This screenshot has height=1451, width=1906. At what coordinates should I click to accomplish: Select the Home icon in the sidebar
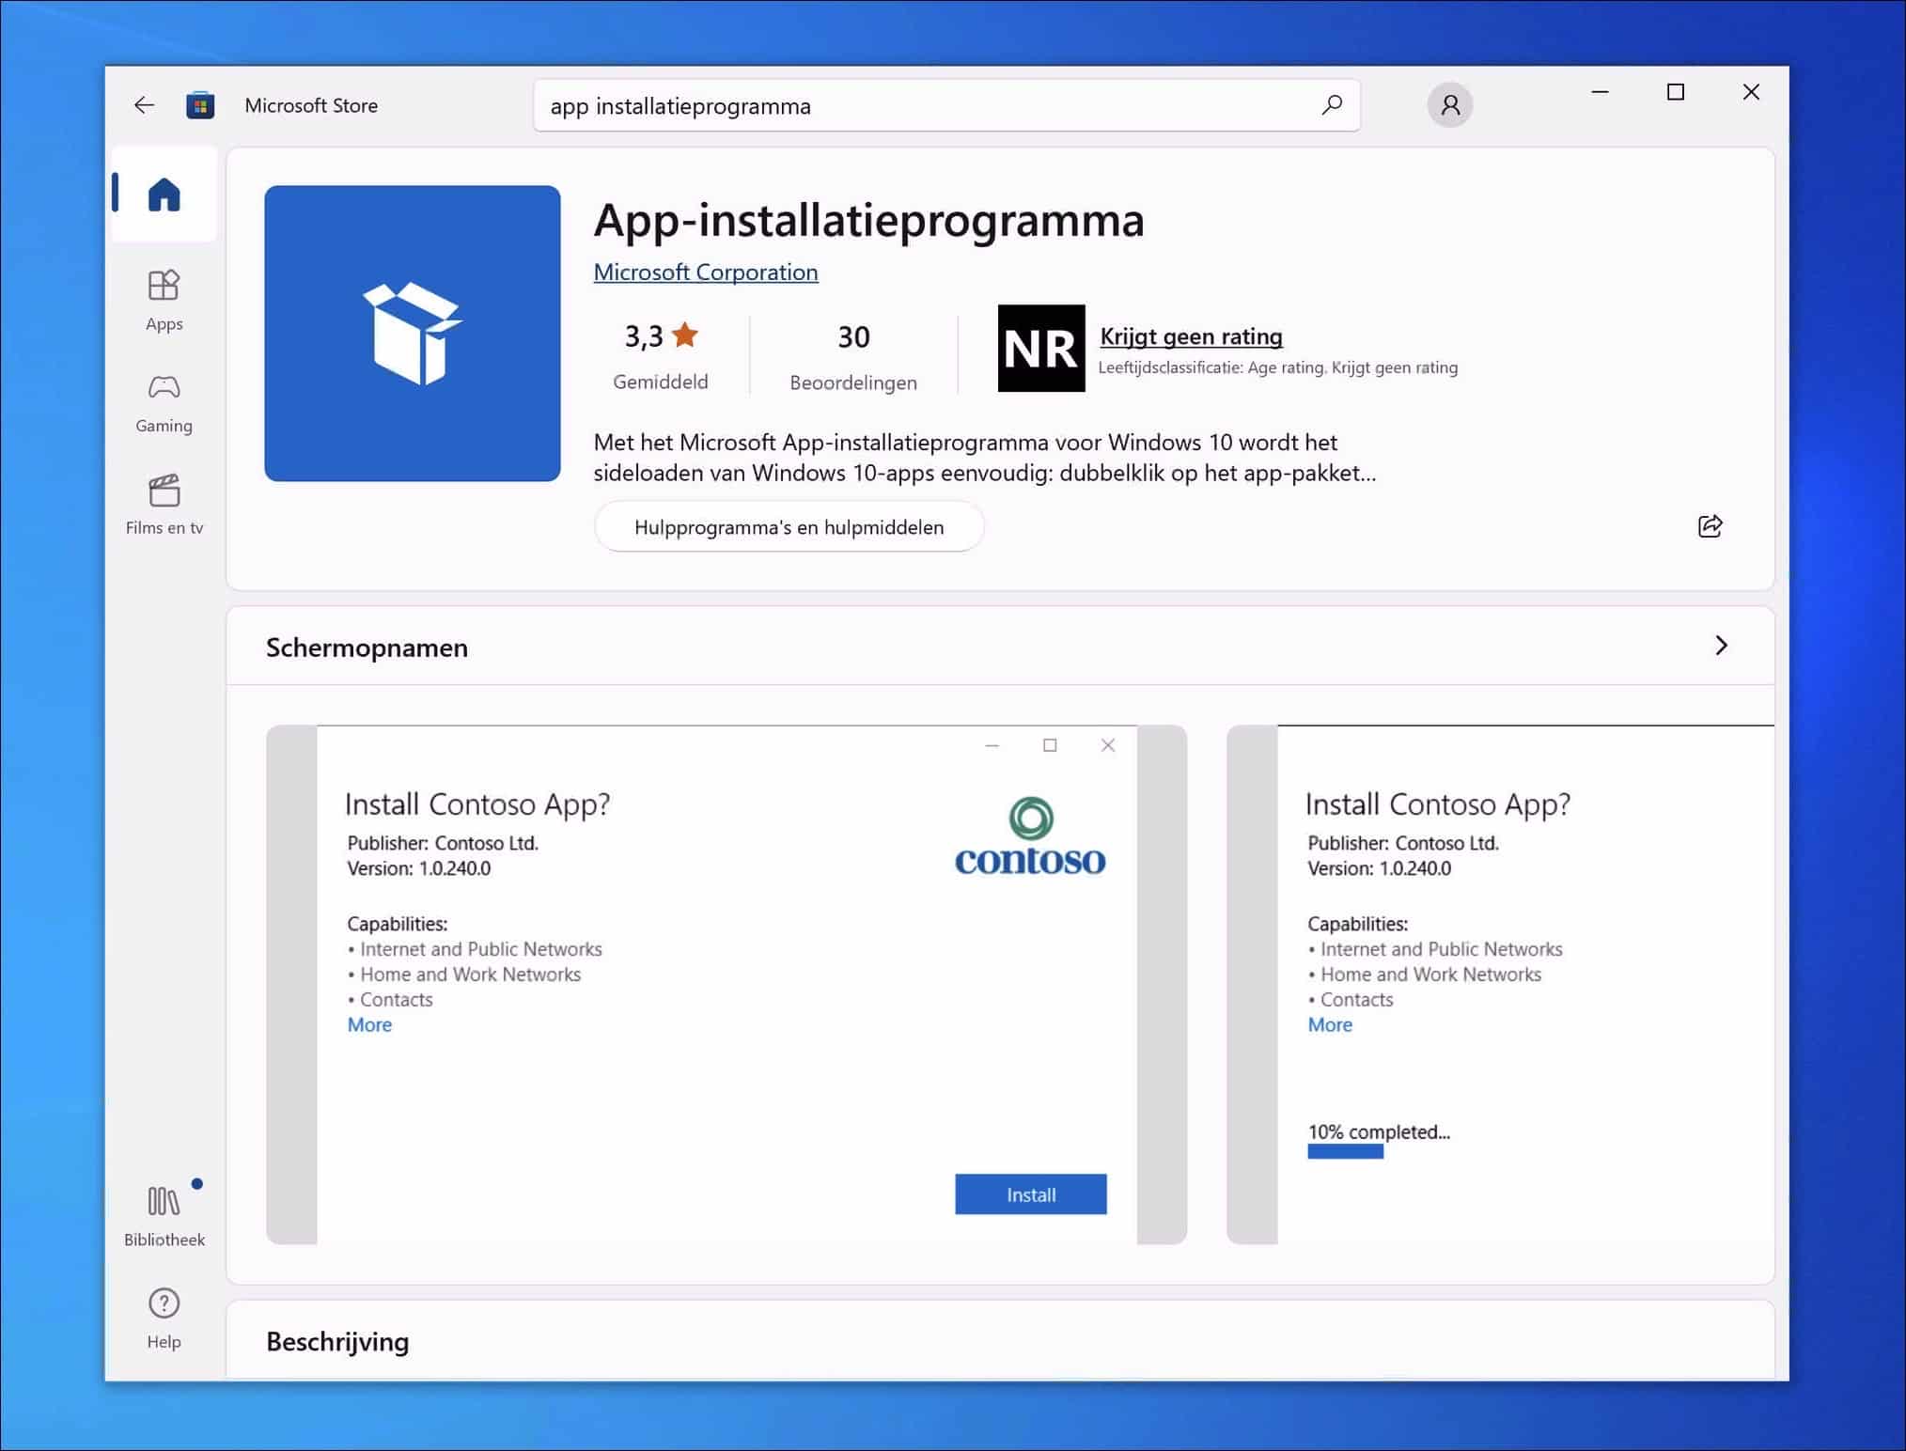coord(165,194)
